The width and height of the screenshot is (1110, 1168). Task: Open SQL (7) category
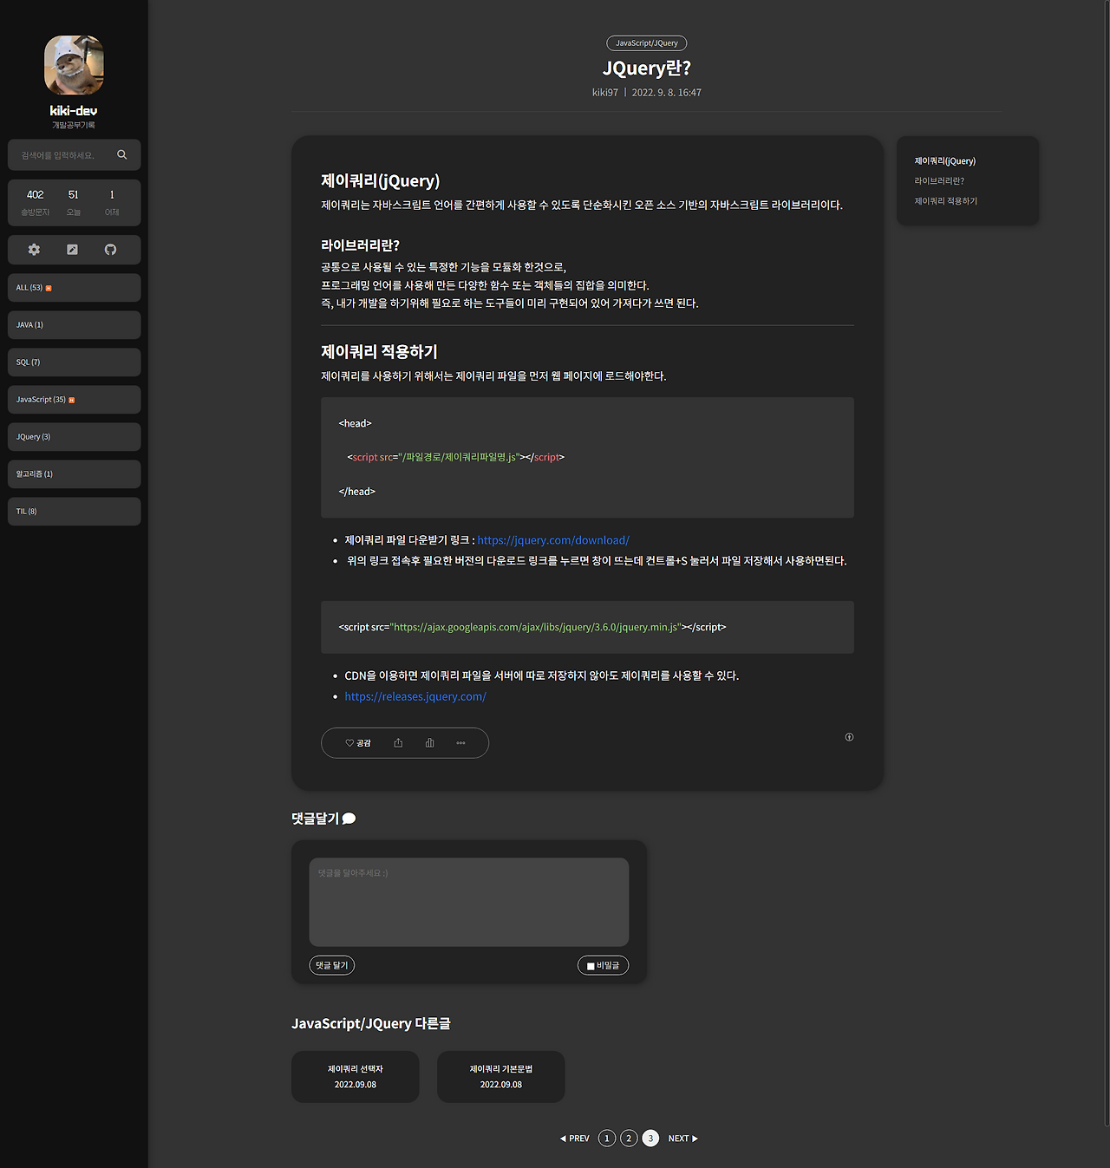point(74,362)
